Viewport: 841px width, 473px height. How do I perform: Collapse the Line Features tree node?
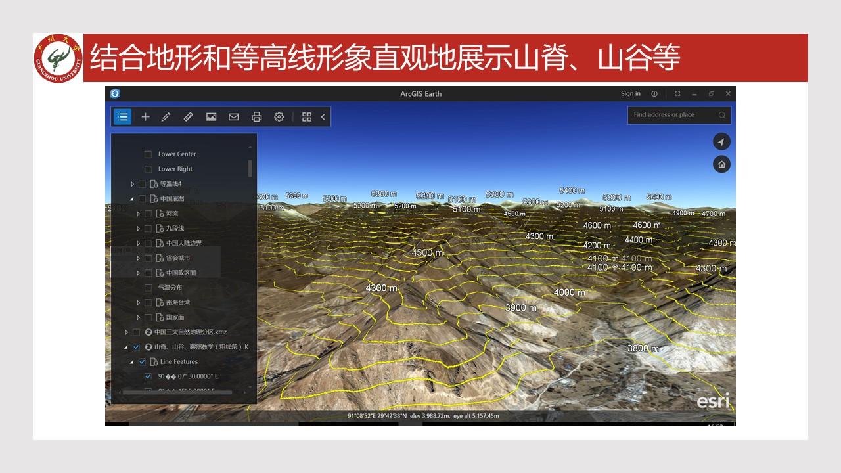(x=132, y=362)
